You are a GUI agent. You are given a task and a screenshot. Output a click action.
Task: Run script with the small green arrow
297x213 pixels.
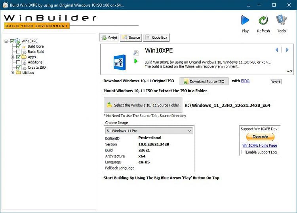click(136, 61)
